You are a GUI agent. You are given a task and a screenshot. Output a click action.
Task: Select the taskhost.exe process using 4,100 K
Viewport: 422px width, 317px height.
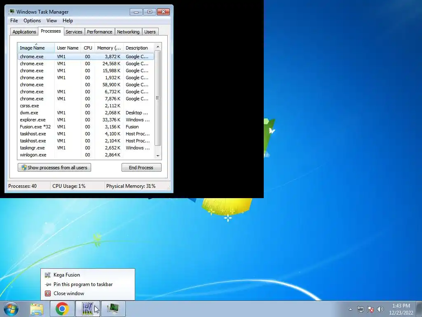pos(86,134)
